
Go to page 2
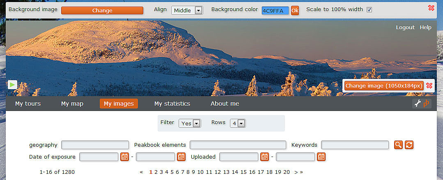156,172
